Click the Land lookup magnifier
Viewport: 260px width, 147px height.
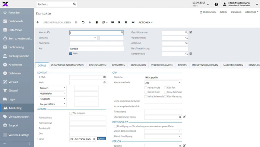[x=94, y=139]
